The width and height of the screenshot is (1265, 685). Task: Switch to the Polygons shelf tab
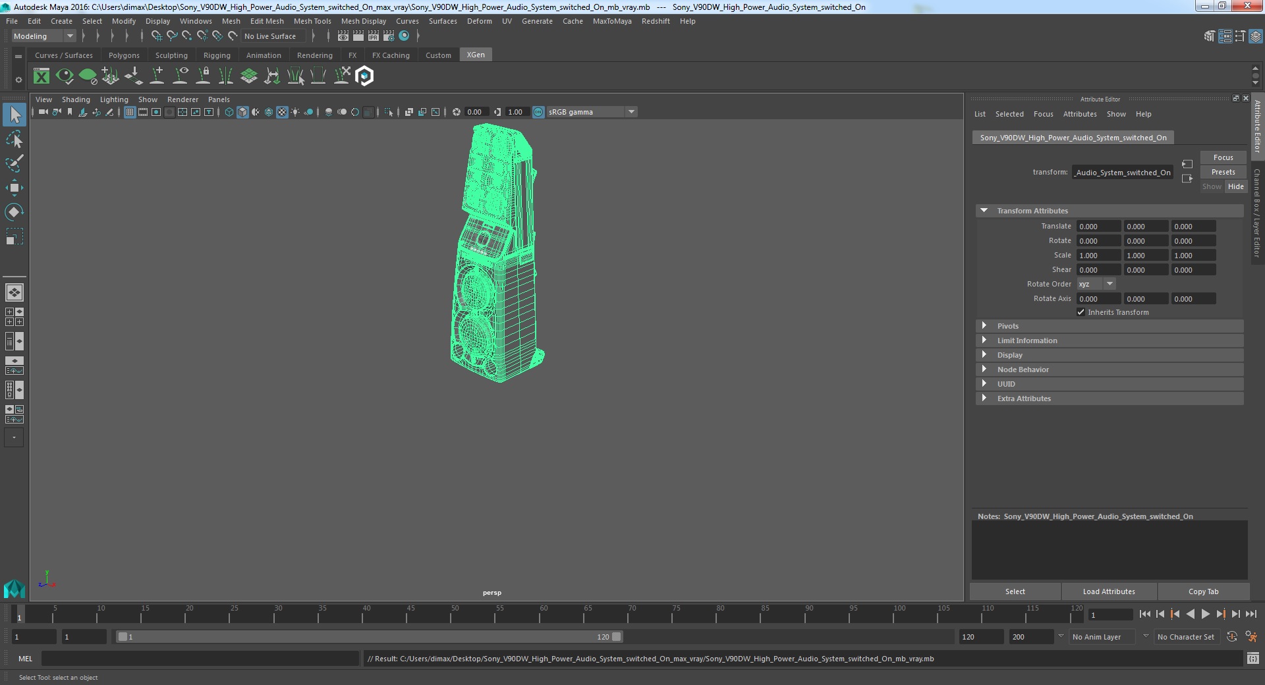coord(124,55)
